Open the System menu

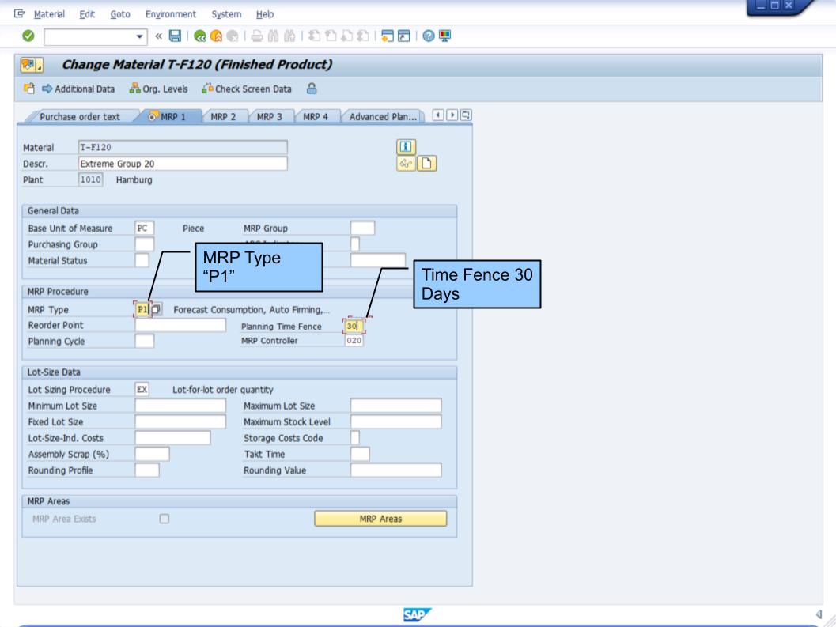(x=226, y=14)
